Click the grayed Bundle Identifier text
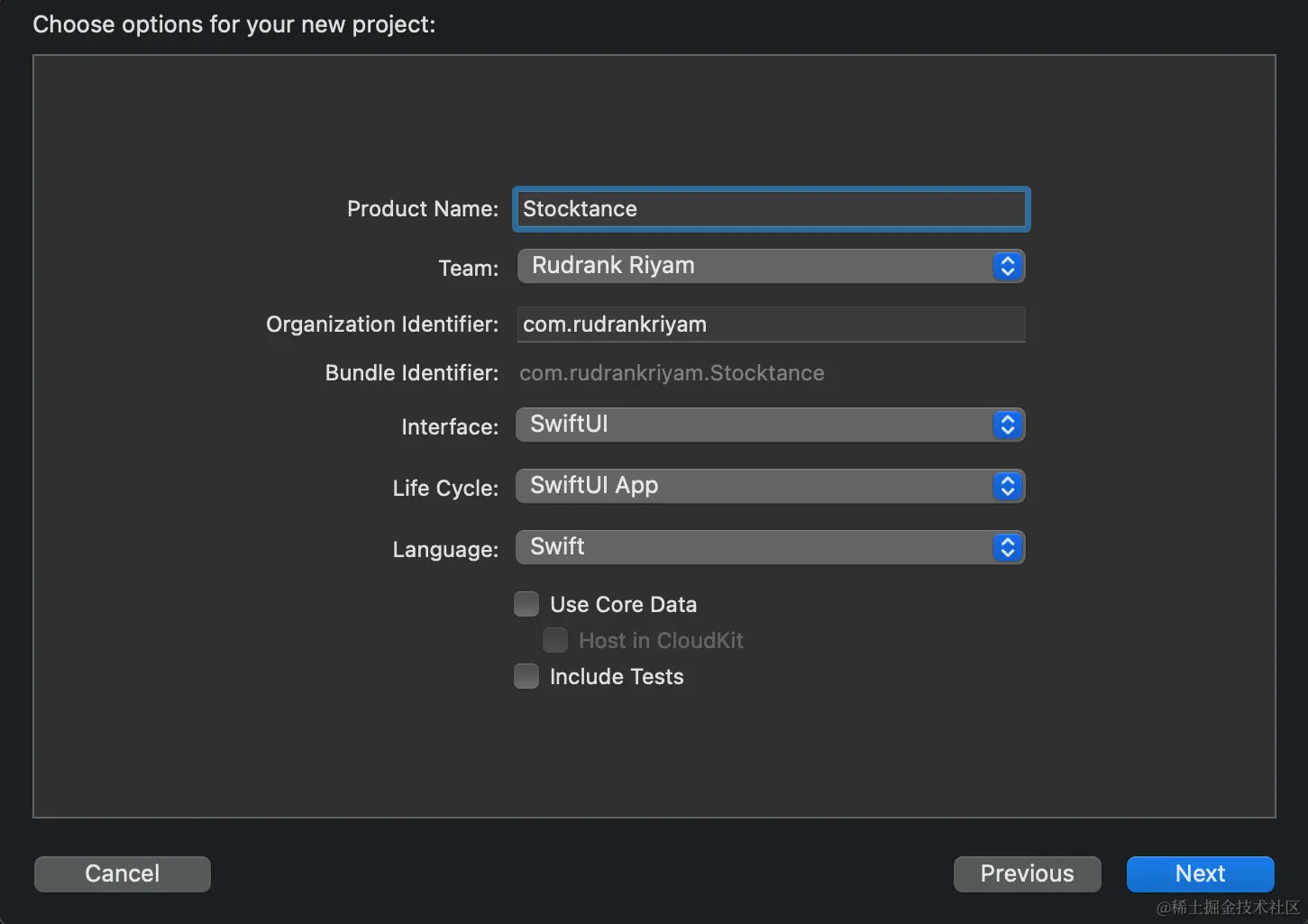 point(672,372)
